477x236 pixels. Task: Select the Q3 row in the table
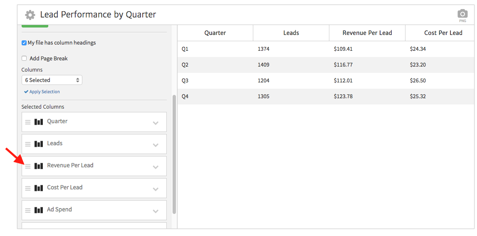(x=326, y=81)
